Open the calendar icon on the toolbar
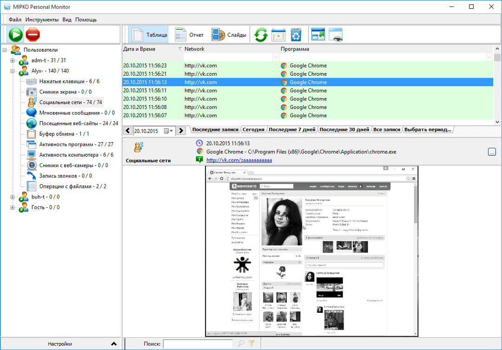 click(278, 34)
